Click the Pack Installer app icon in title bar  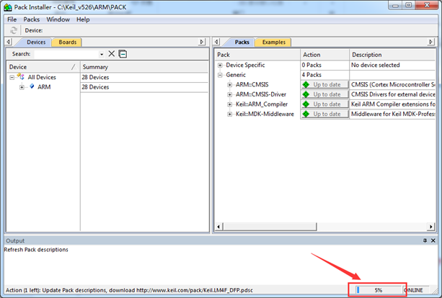(x=8, y=7)
